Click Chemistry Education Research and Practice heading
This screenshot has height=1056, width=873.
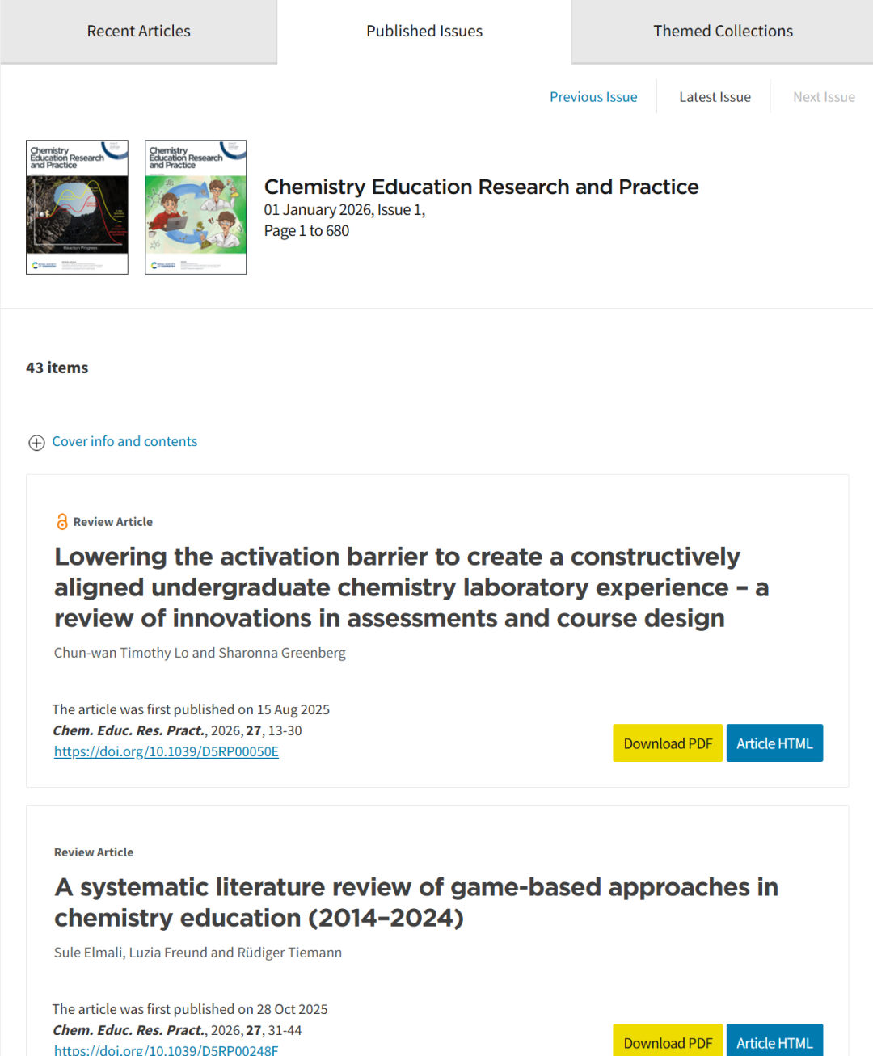click(x=481, y=187)
